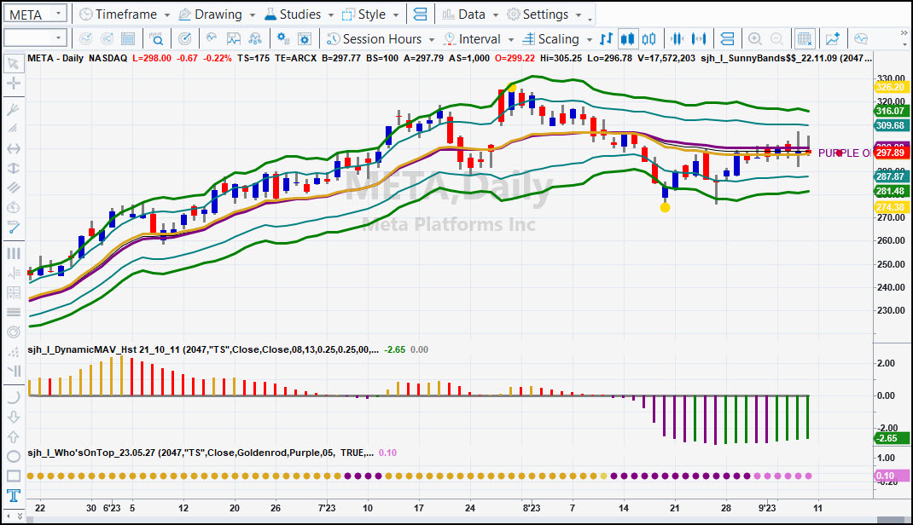Image resolution: width=913 pixels, height=525 pixels.
Task: Pick the horizontal lines drawing tool
Action: pyautogui.click(x=13, y=312)
